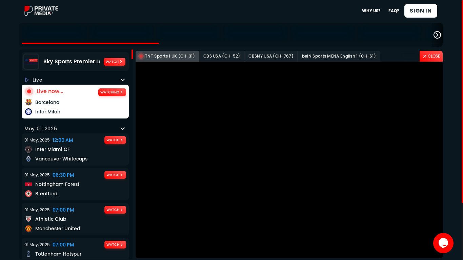
Task: Click 'Sky Sports Premier Le' channel title
Action: [x=72, y=62]
